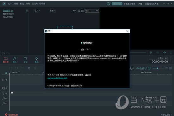Click the 00:00:00:00 ruler start marker
Viewport: 174px width, 116px height.
pos(15,72)
